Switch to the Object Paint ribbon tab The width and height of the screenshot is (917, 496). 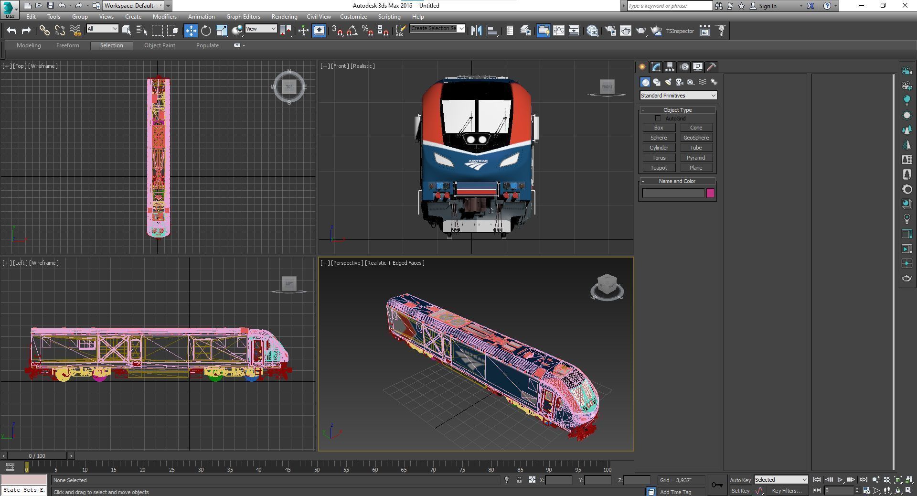click(x=160, y=45)
